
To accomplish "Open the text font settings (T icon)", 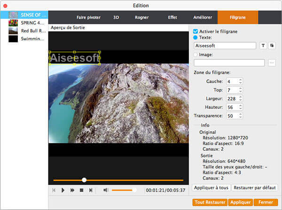I will pyautogui.click(x=263, y=46).
